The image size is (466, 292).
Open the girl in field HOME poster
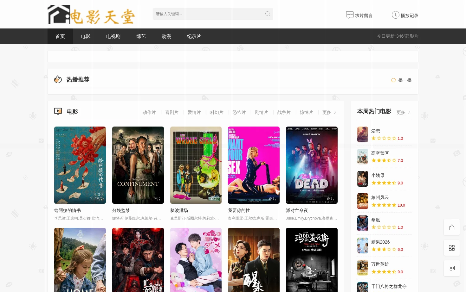(80, 260)
